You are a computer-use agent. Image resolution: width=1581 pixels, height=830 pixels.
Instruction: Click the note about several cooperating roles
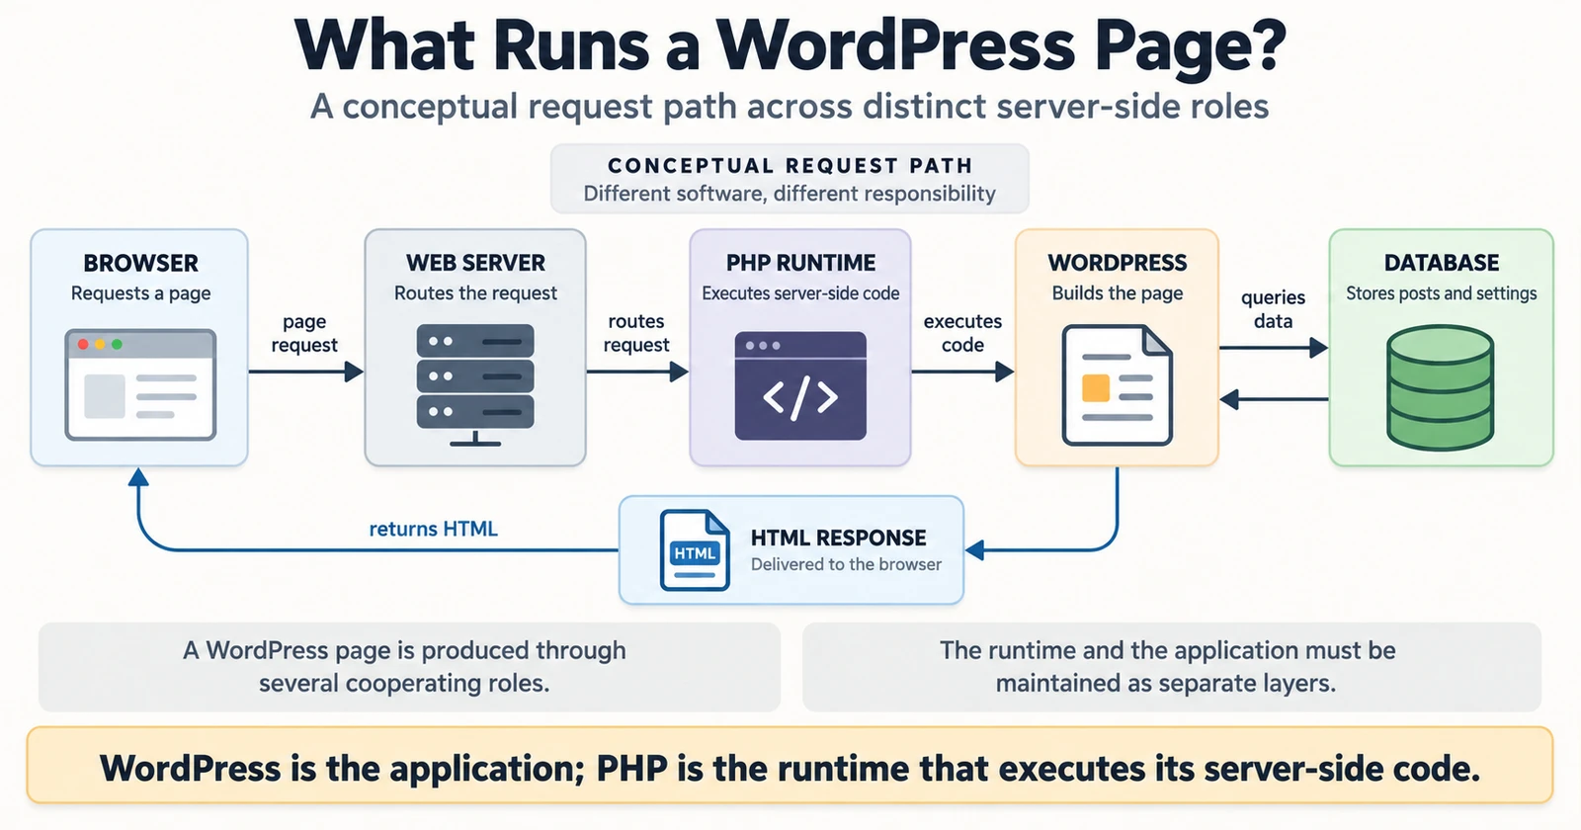click(409, 667)
